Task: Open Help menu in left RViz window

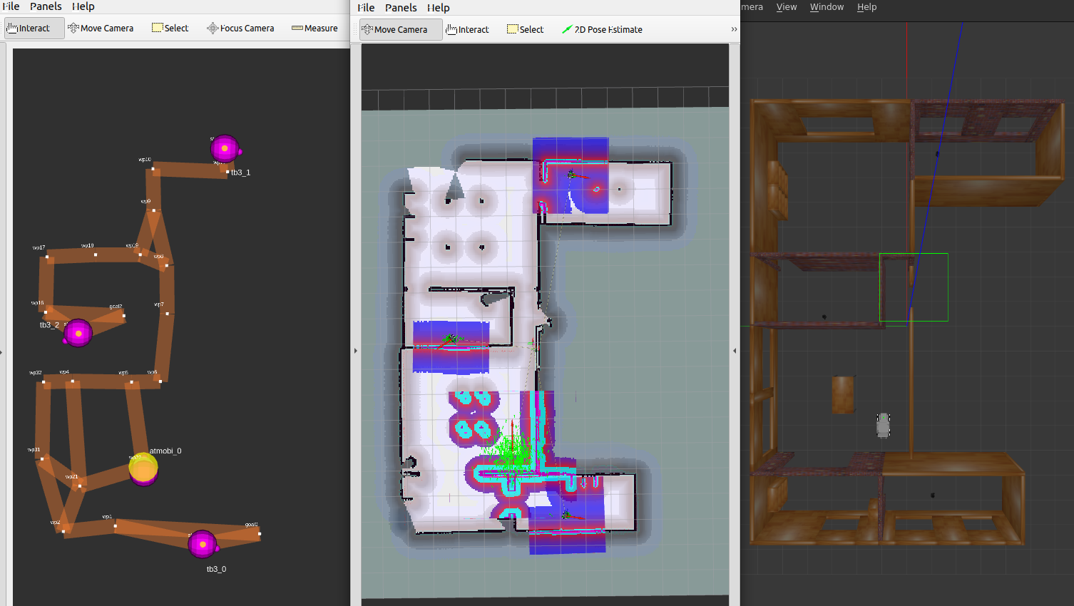Action: pyautogui.click(x=83, y=6)
